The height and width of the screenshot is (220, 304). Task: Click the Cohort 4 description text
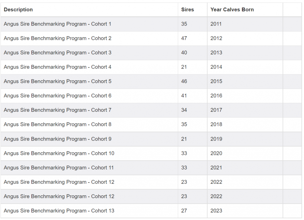click(57, 67)
